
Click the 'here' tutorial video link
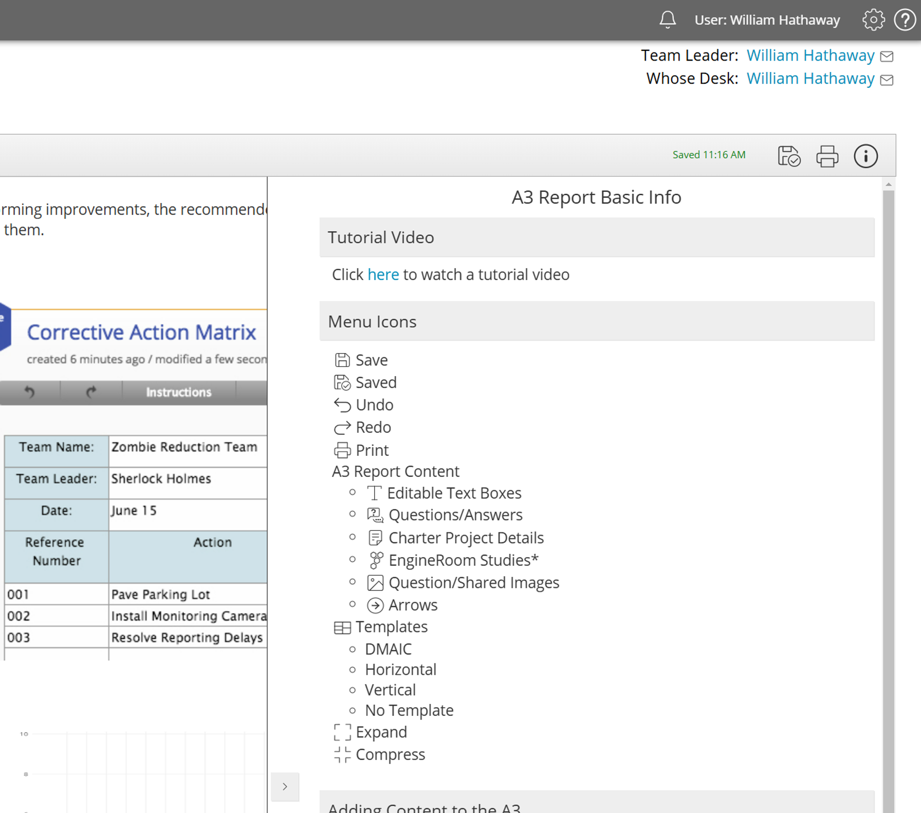pyautogui.click(x=383, y=274)
